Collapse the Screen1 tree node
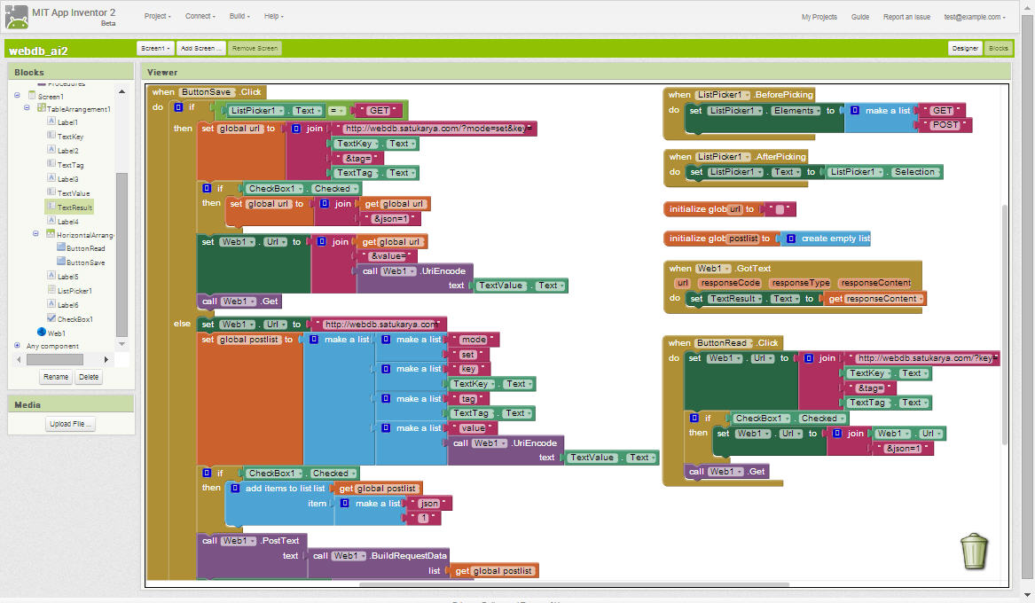Image resolution: width=1035 pixels, height=603 pixels. (17, 96)
